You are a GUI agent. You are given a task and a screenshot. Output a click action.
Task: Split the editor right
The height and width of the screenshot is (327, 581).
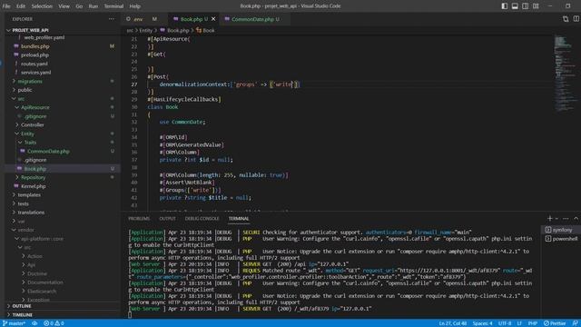[x=576, y=19]
